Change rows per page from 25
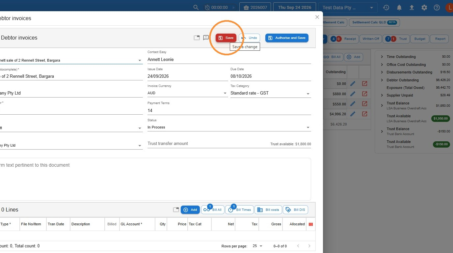Image resolution: width=453 pixels, height=253 pixels. point(257,246)
